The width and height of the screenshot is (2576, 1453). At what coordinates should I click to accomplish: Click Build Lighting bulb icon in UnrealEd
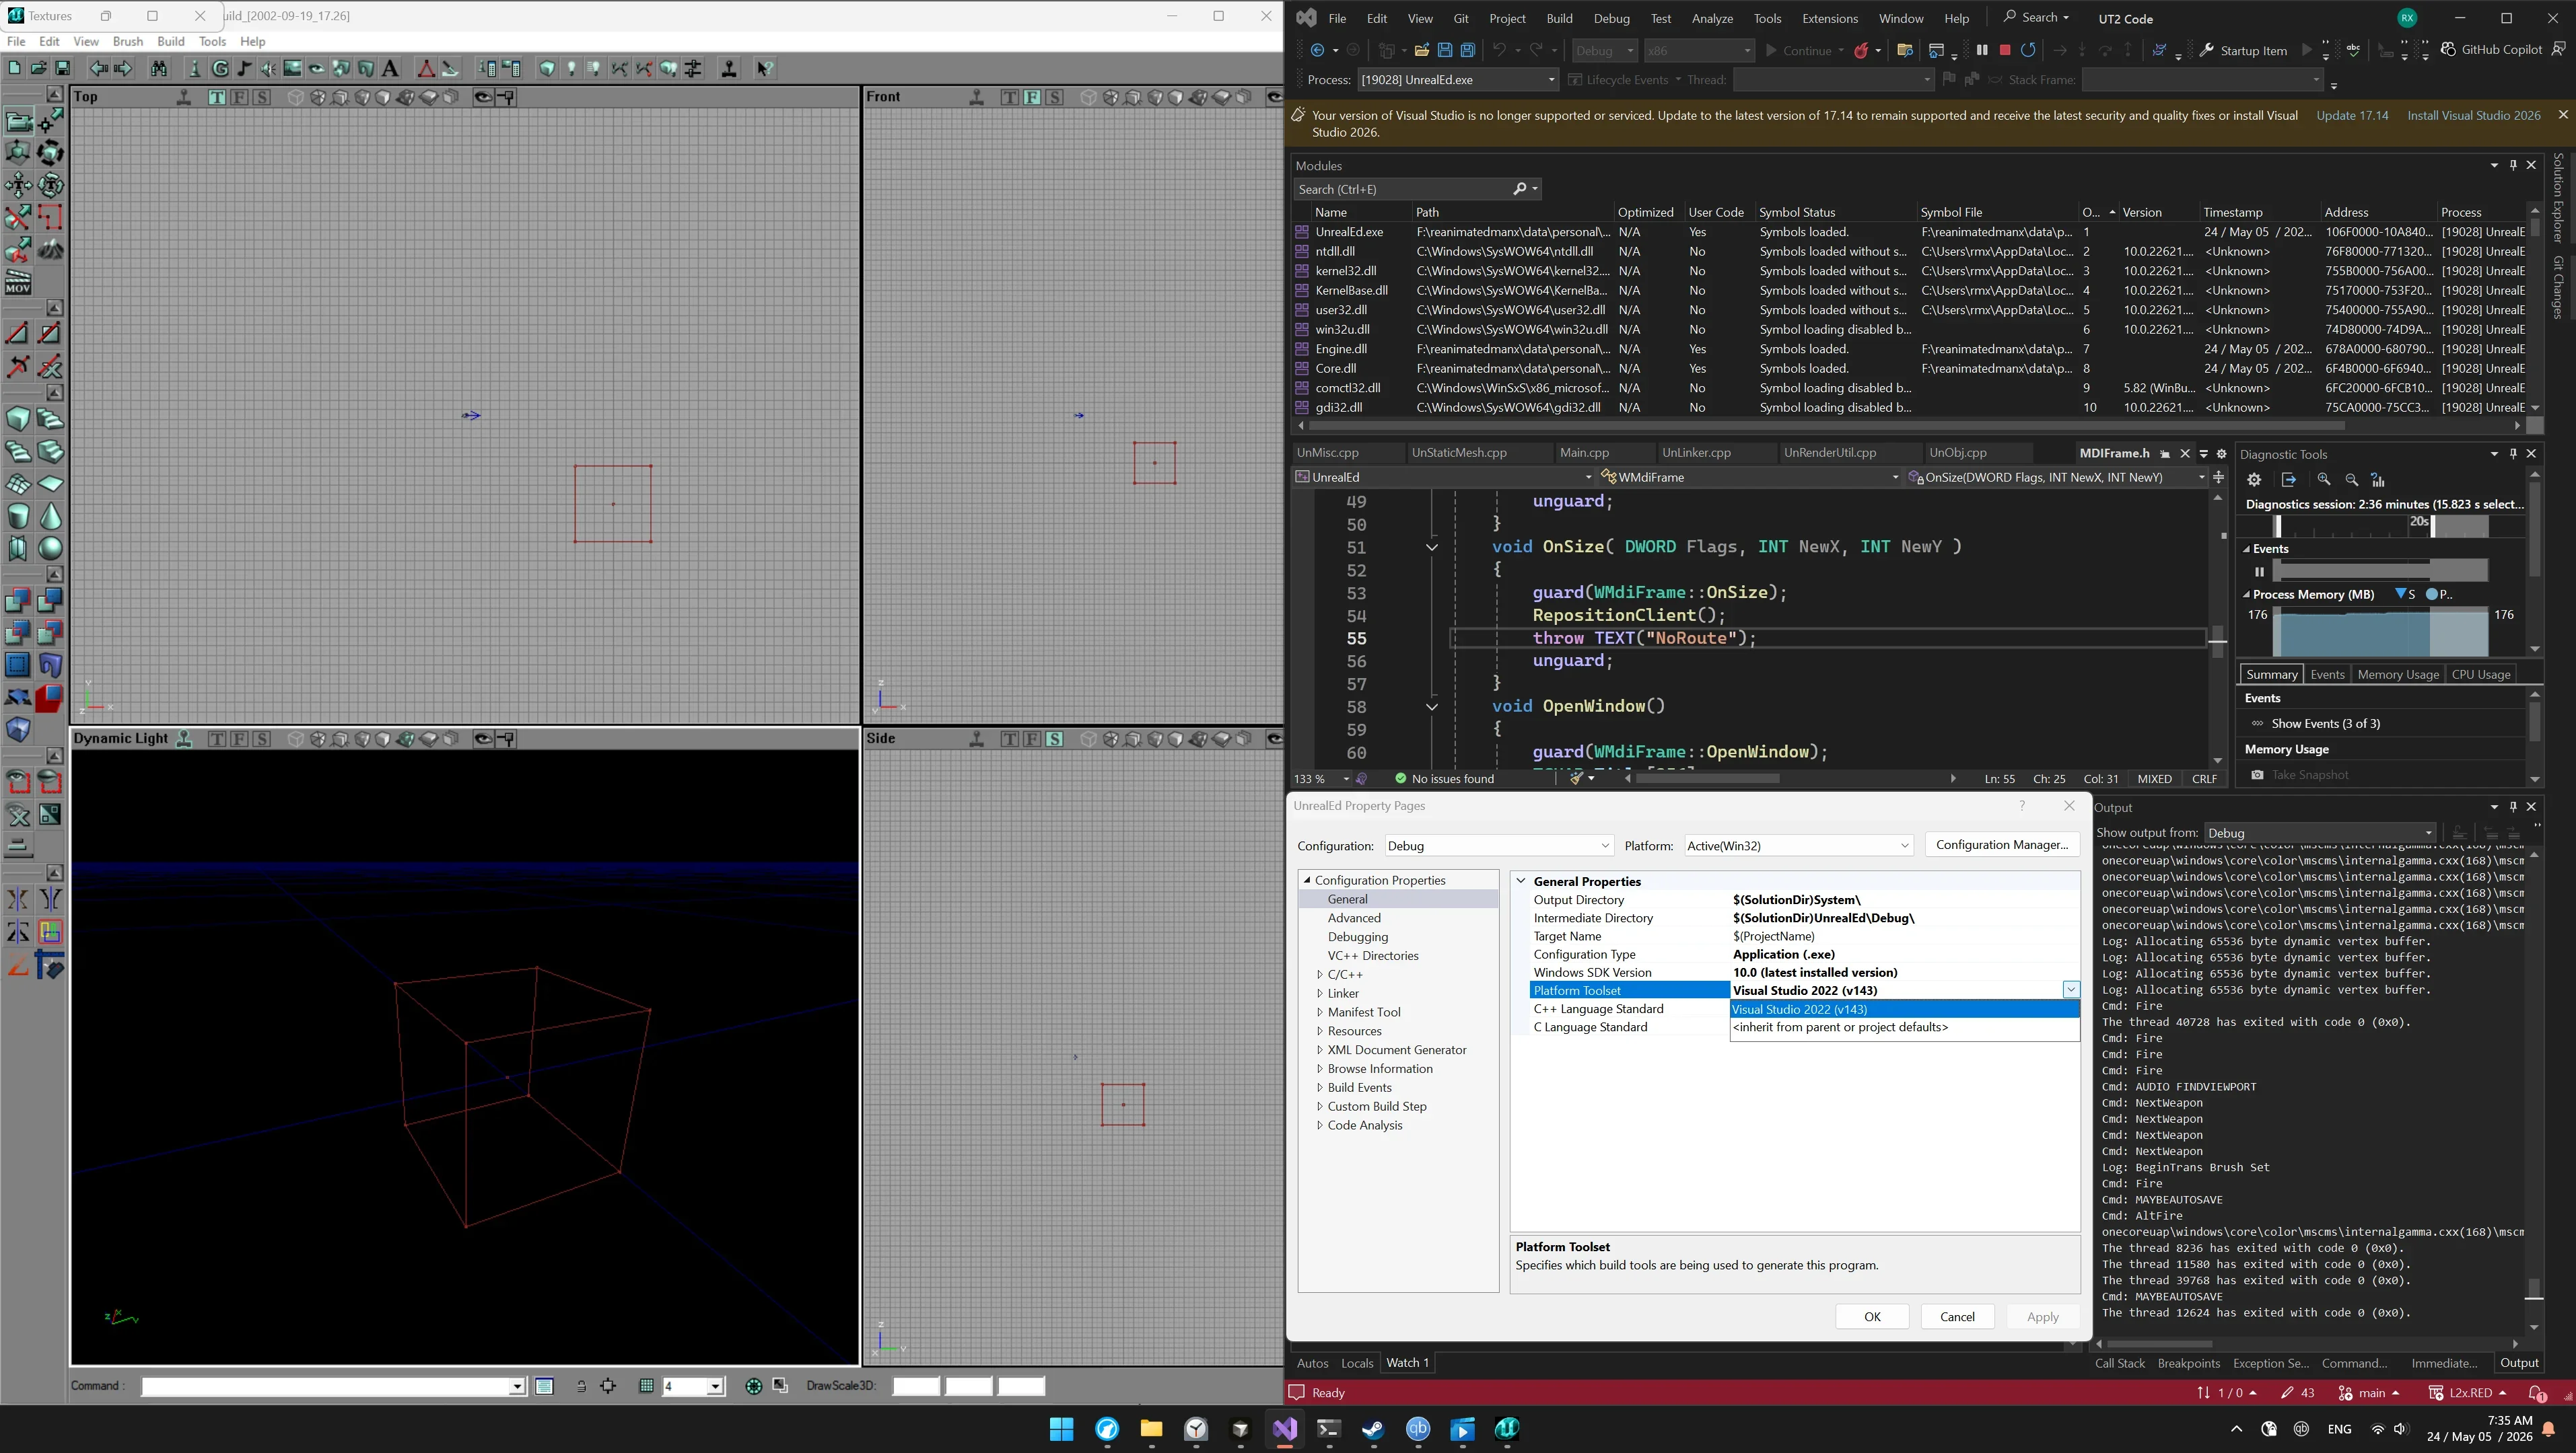tap(572, 69)
